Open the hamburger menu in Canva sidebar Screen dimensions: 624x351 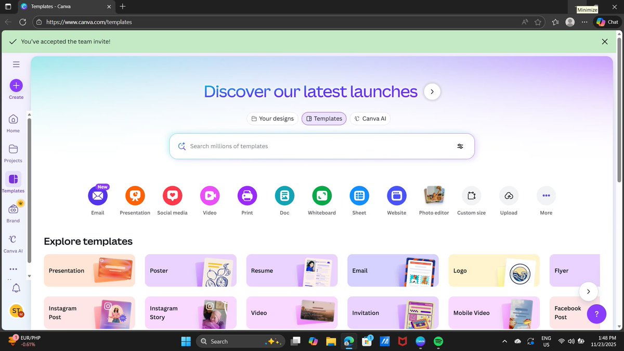[16, 64]
